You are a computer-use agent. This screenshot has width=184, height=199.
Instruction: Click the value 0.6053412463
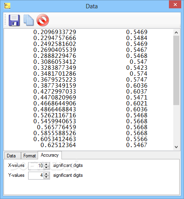coord(55,139)
